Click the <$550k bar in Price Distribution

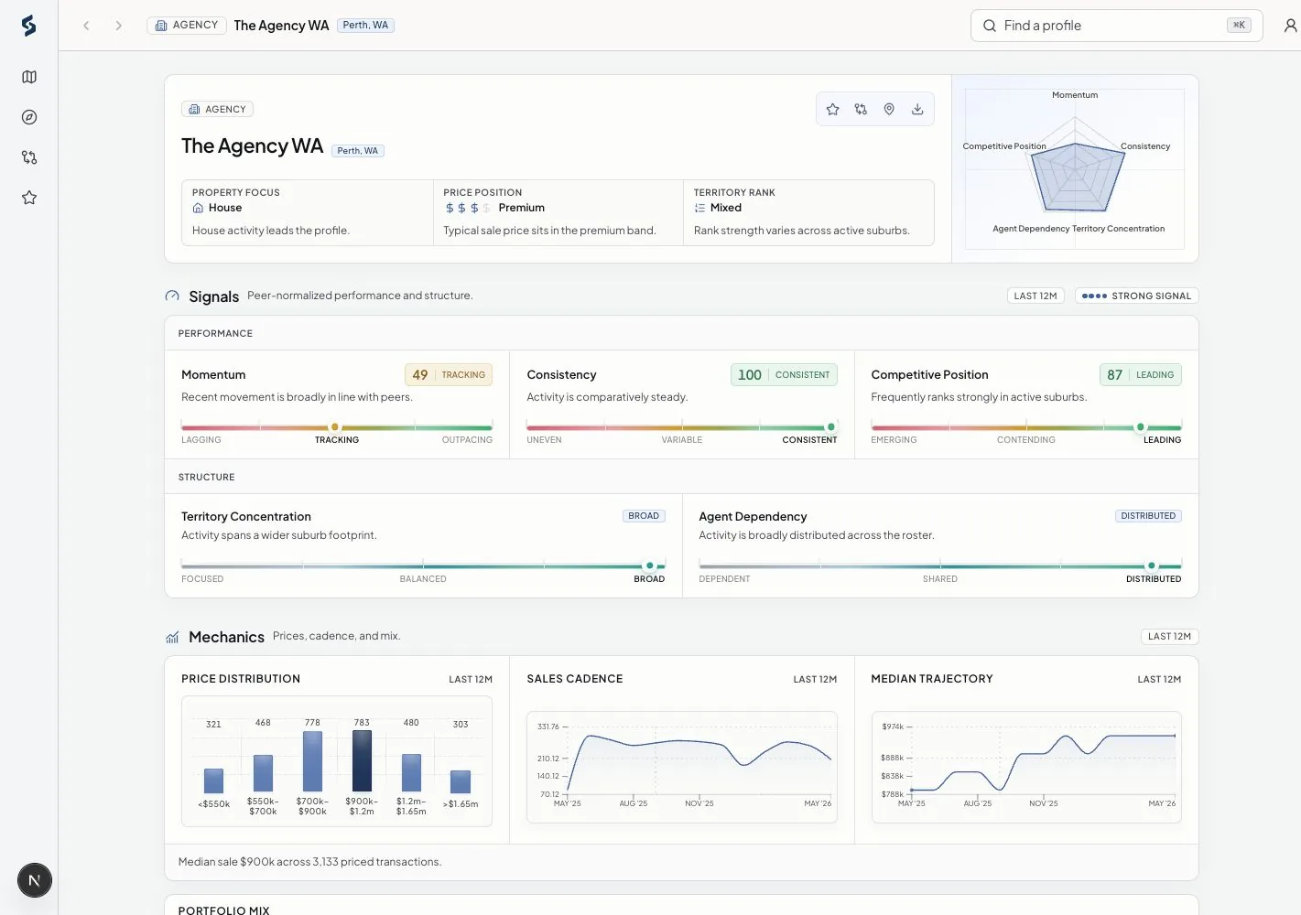(213, 780)
